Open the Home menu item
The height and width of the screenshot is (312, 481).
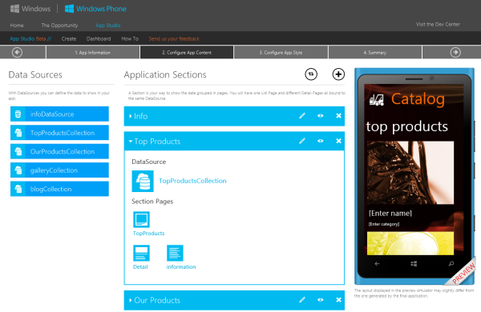pyautogui.click(x=17, y=25)
